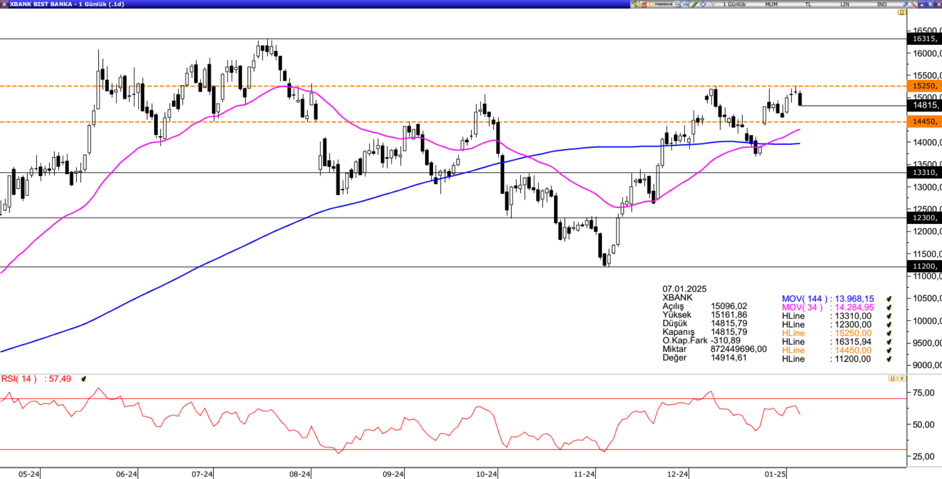Toggle the HLine 15250,00 checkmark
The height and width of the screenshot is (479, 942).
pyautogui.click(x=889, y=333)
